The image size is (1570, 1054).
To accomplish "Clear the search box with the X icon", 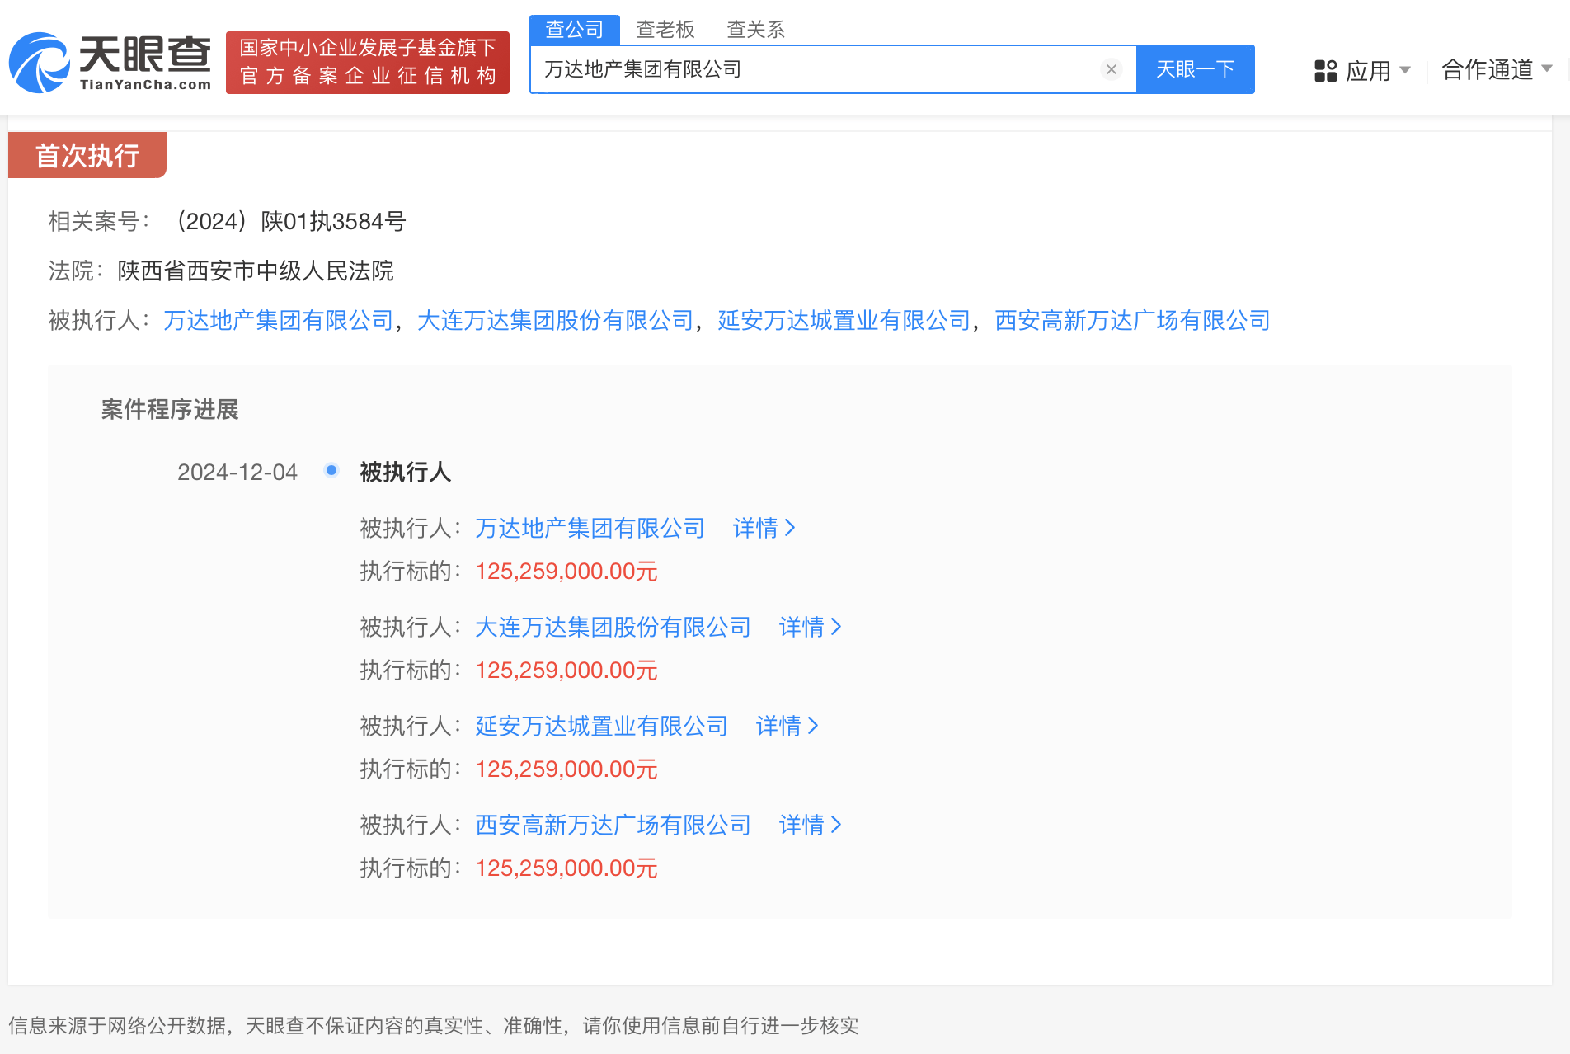I will tap(1112, 69).
